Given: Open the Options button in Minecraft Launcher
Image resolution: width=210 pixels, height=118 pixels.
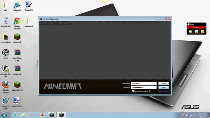Looking at the screenshot, I should 163,84.
